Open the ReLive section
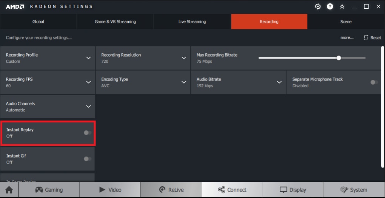This screenshot has height=198, width=385. (171, 190)
